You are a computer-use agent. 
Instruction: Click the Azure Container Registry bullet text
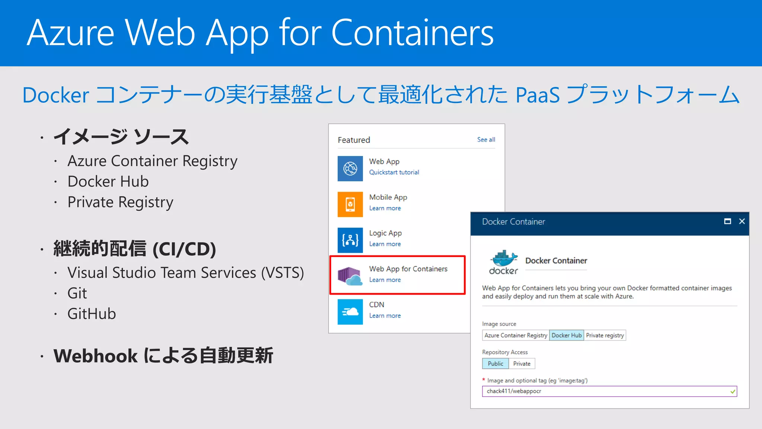[153, 161]
